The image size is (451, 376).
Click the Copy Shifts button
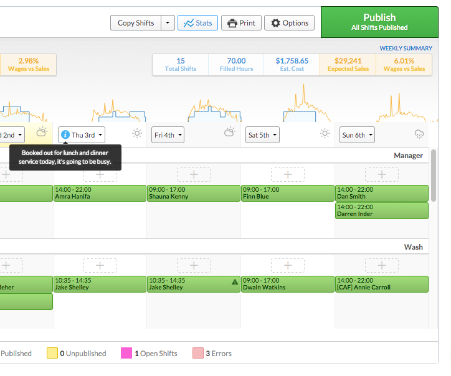click(x=136, y=23)
